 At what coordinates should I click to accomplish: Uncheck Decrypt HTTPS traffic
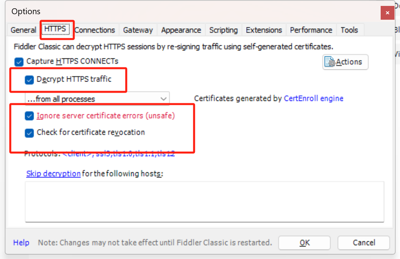point(29,80)
